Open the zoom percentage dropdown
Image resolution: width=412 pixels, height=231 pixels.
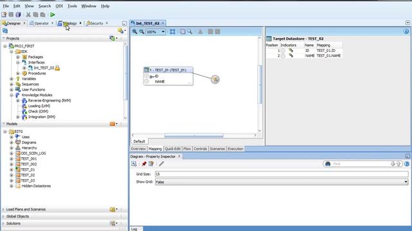click(163, 31)
